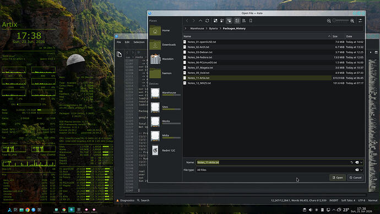This screenshot has width=380, height=214.
Task: Zoom out file icons
Action: click(x=329, y=21)
